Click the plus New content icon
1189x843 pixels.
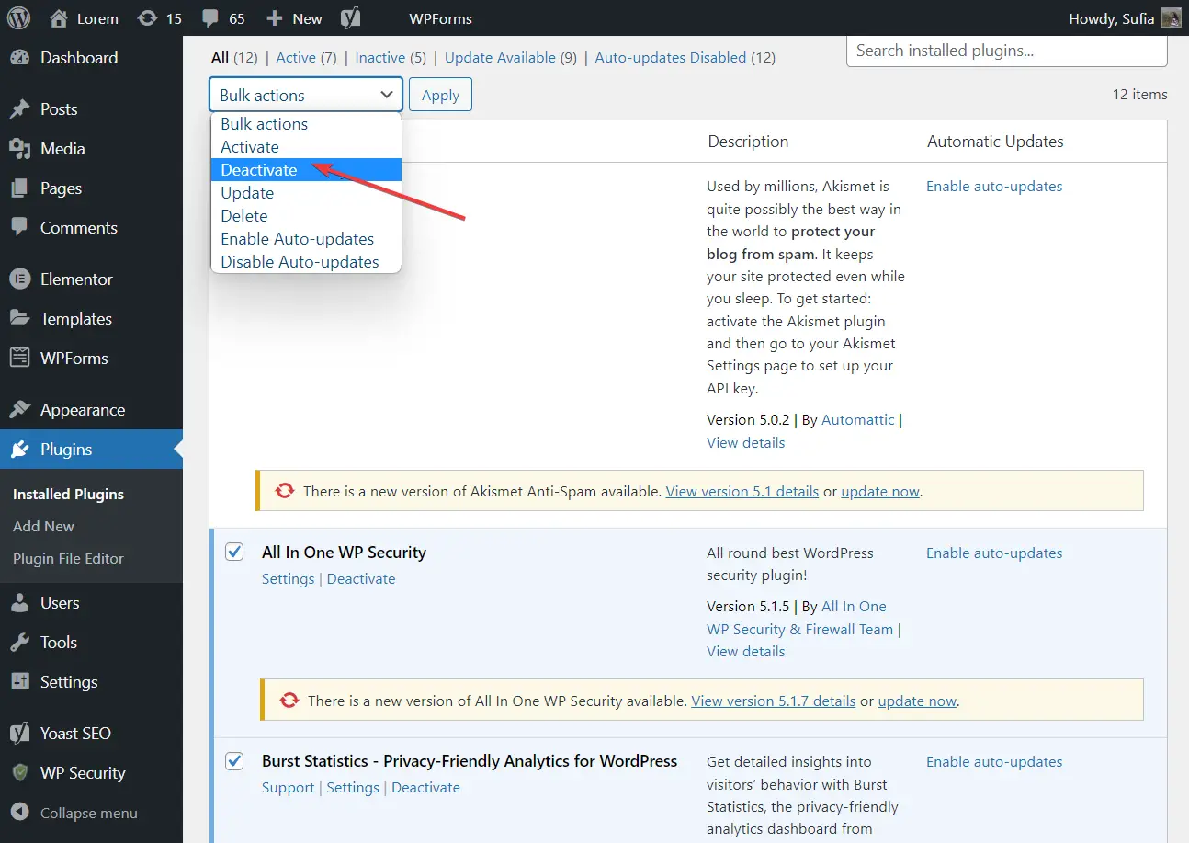coord(274,18)
